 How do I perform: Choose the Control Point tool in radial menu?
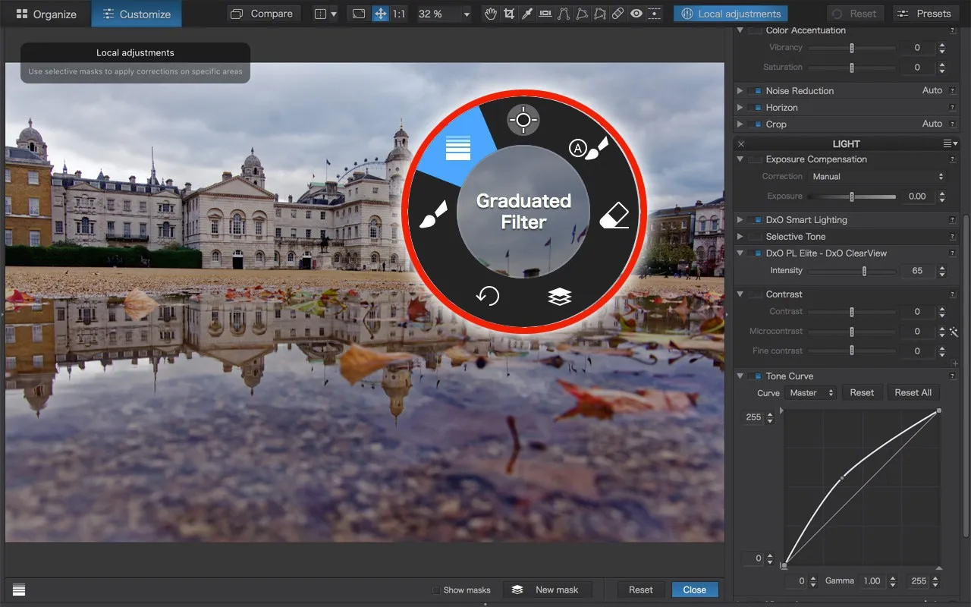[x=523, y=120]
